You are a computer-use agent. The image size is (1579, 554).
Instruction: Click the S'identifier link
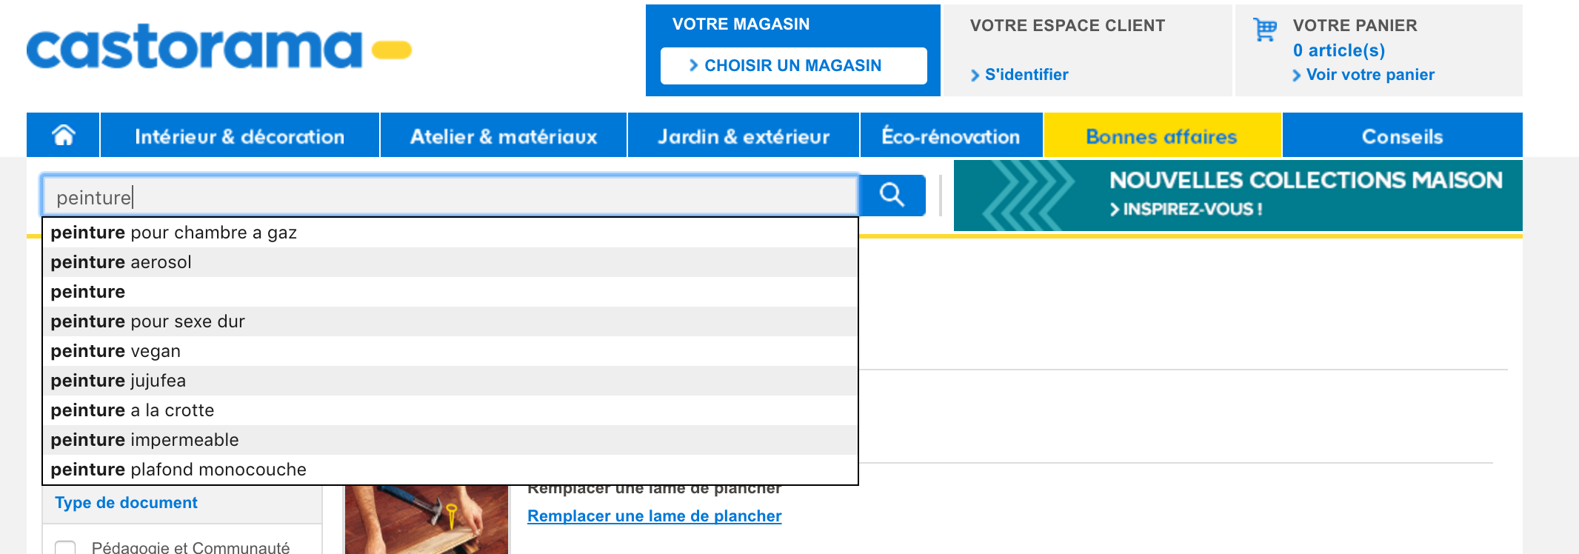click(x=1026, y=75)
